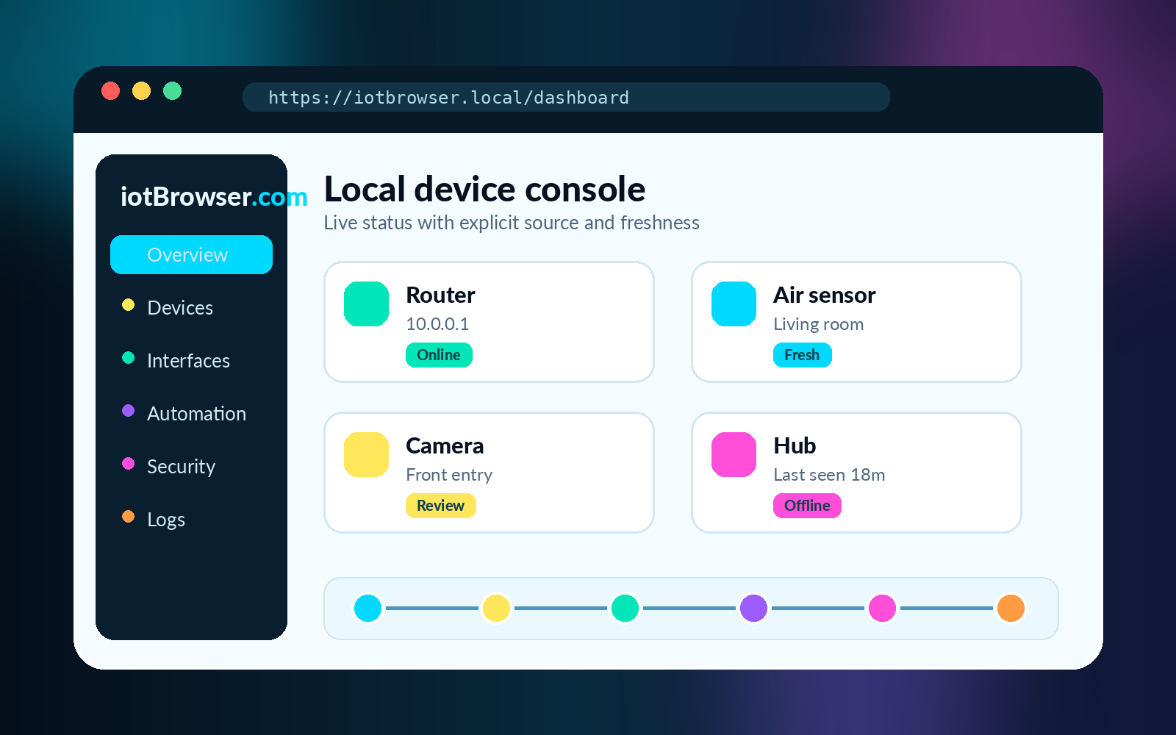
Task: Open the Overview sidebar item
Action: point(191,254)
